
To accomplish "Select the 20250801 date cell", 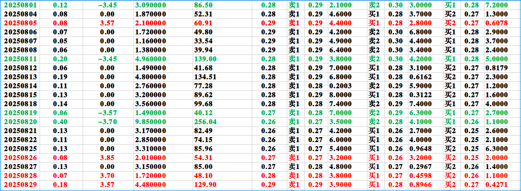I will point(21,5).
